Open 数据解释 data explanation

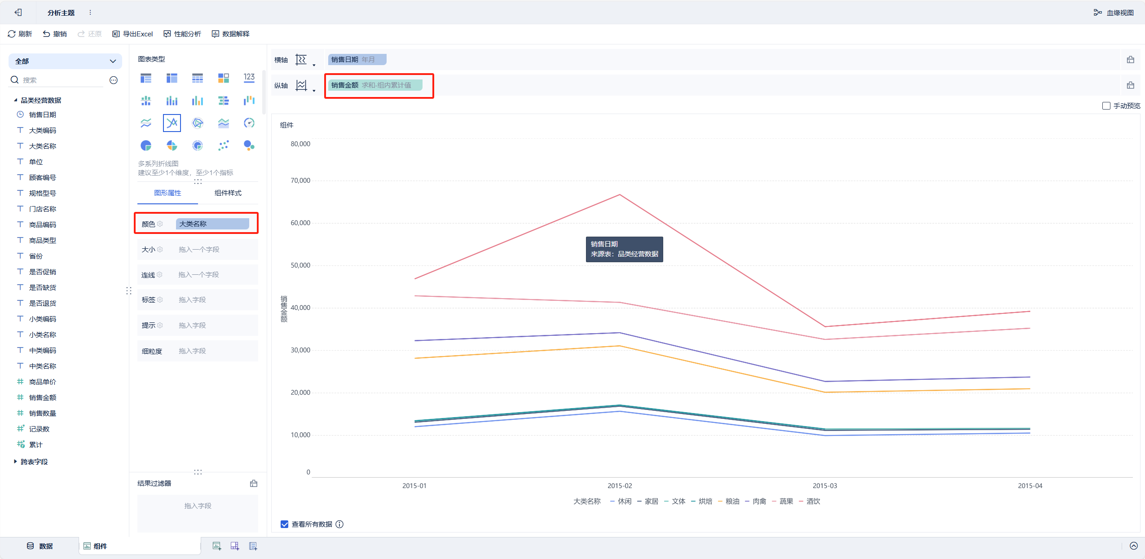tap(230, 34)
